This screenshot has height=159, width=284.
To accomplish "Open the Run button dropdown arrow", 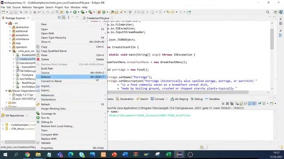I will (79, 12).
